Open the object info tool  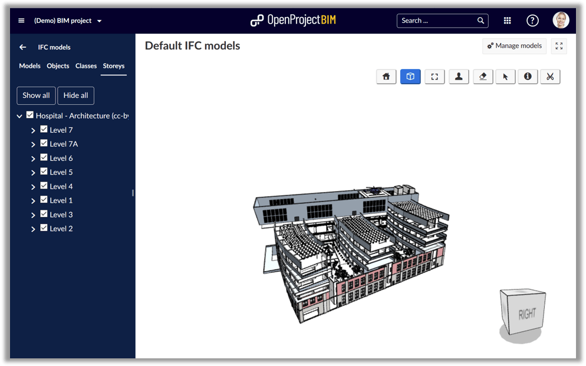pos(527,76)
